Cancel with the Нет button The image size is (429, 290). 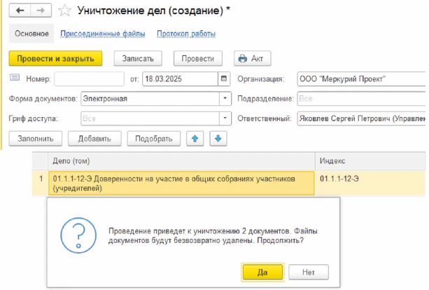[309, 272]
